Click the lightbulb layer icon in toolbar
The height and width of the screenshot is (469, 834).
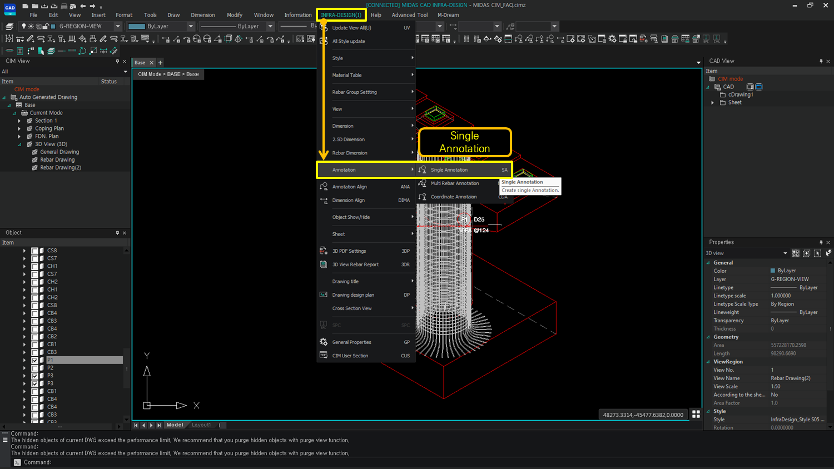pos(24,26)
